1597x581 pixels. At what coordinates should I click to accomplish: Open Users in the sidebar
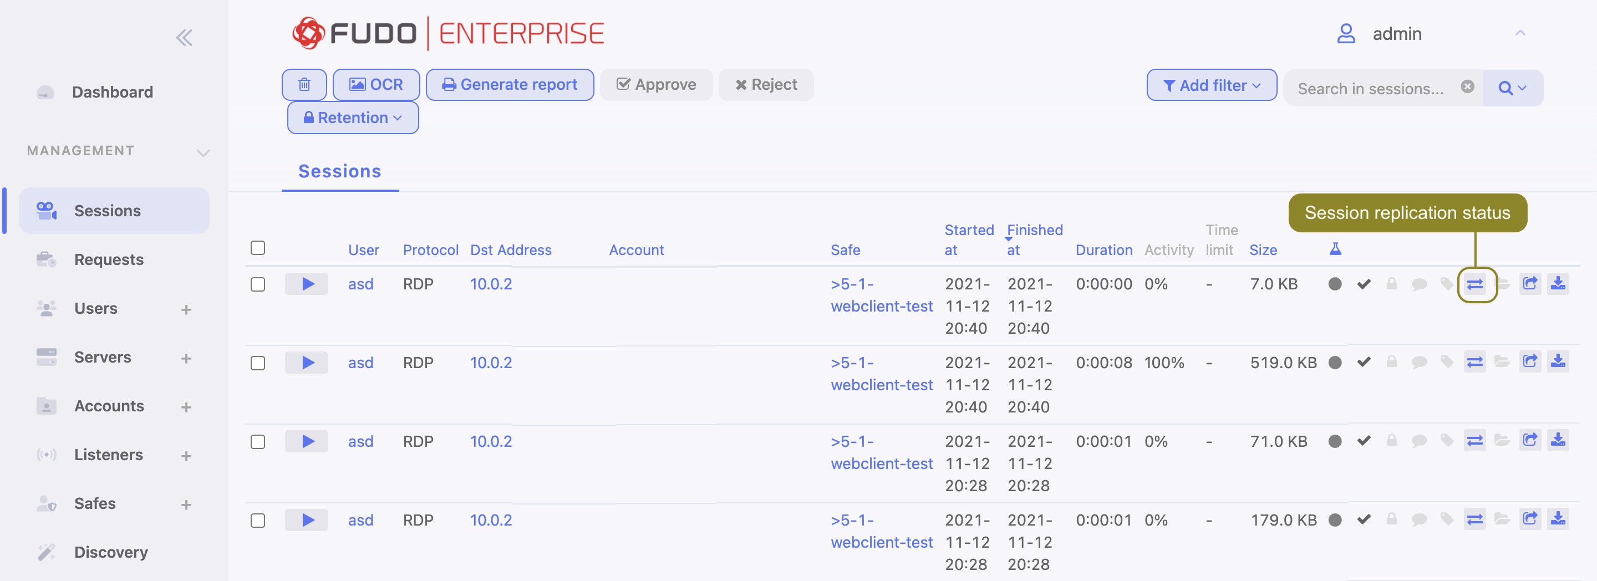point(95,308)
